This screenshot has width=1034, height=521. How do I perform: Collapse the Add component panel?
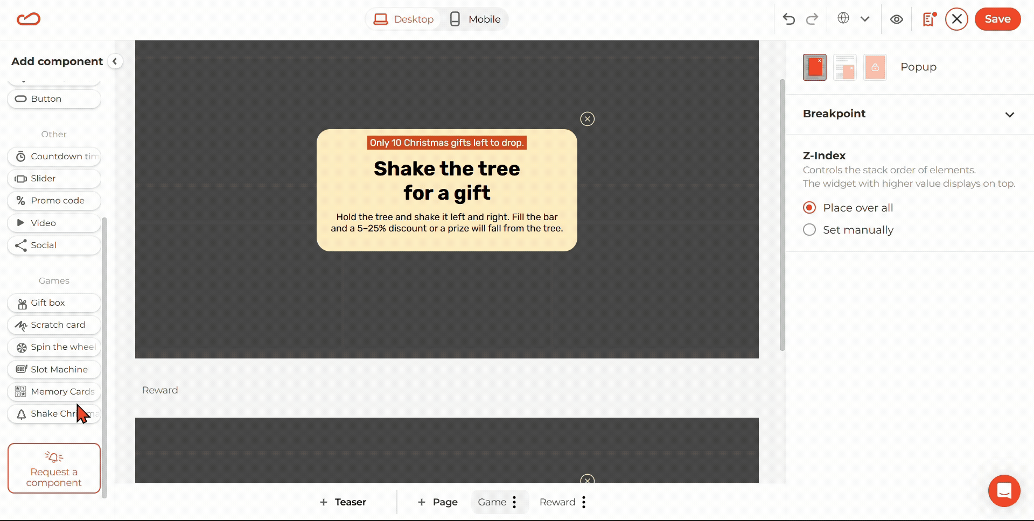click(x=115, y=61)
